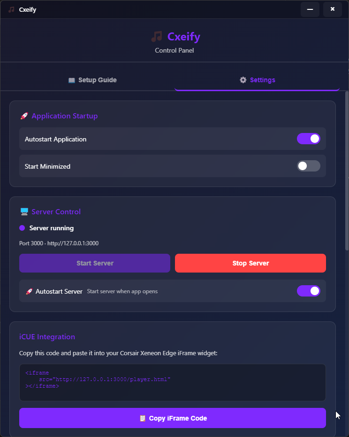Click the clipboard icon on Copy iFrame Code

click(x=142, y=418)
